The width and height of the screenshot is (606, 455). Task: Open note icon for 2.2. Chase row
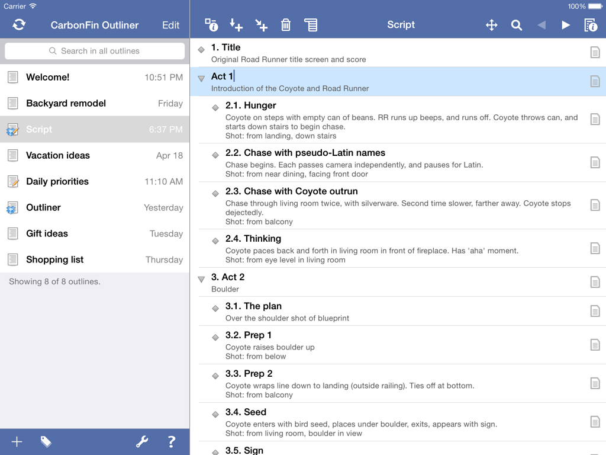click(x=595, y=162)
